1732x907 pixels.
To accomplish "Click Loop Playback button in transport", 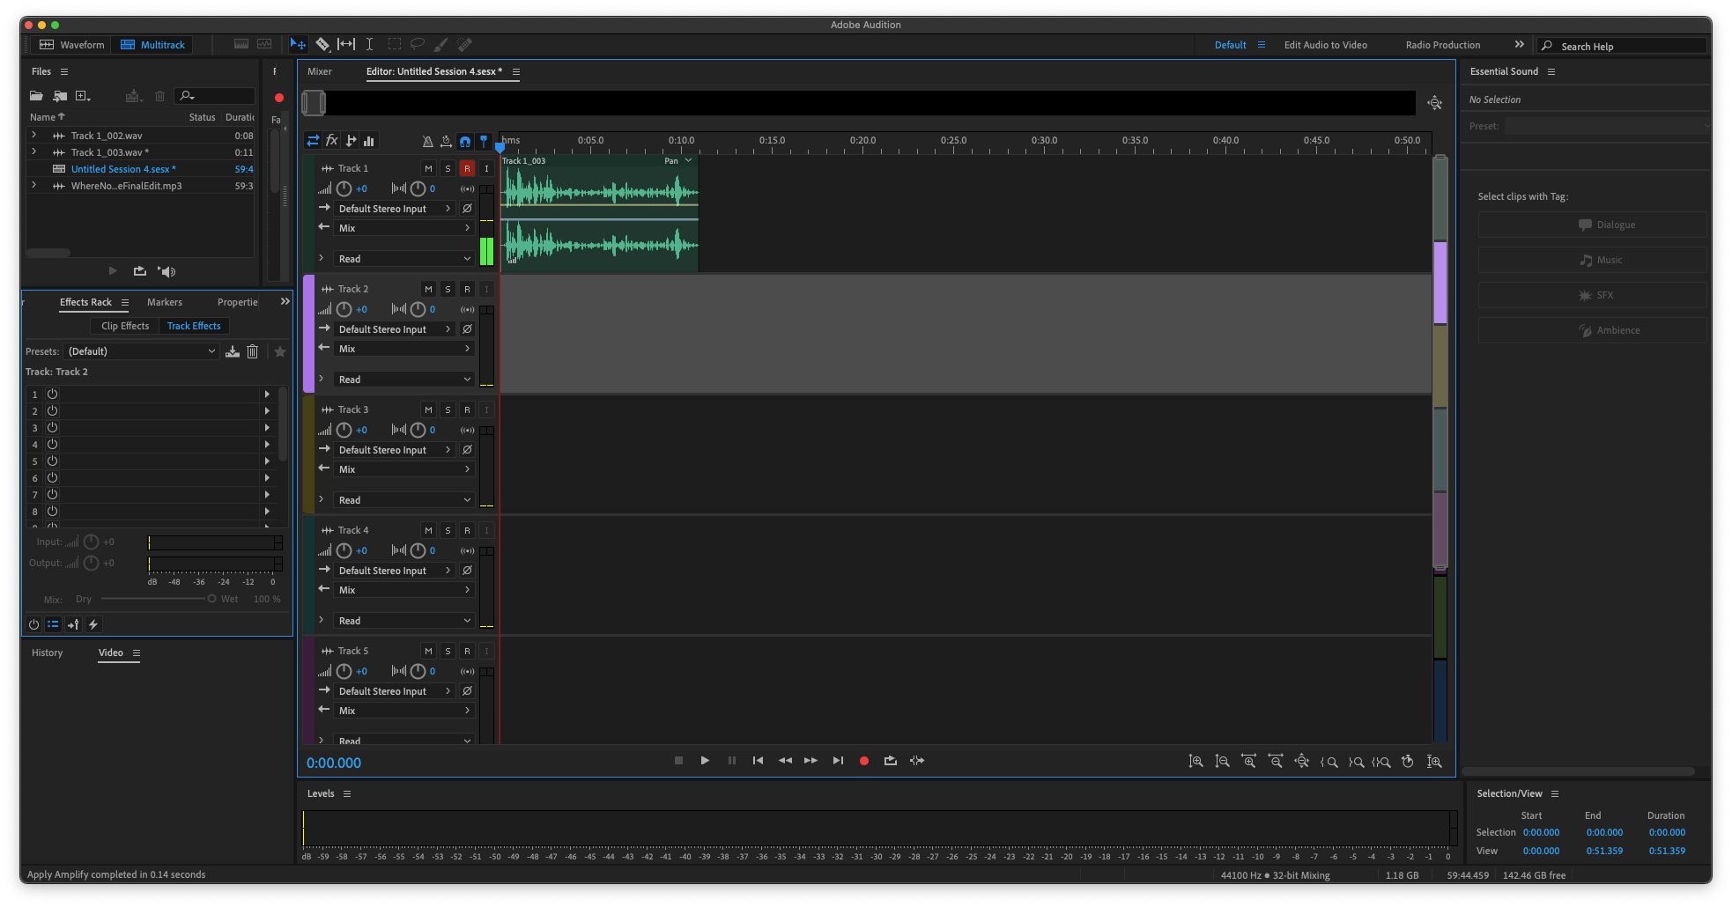I will pyautogui.click(x=891, y=761).
